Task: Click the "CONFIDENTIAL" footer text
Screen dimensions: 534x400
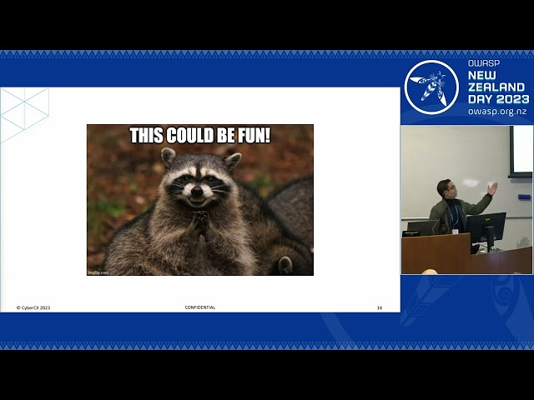Action: coord(200,307)
